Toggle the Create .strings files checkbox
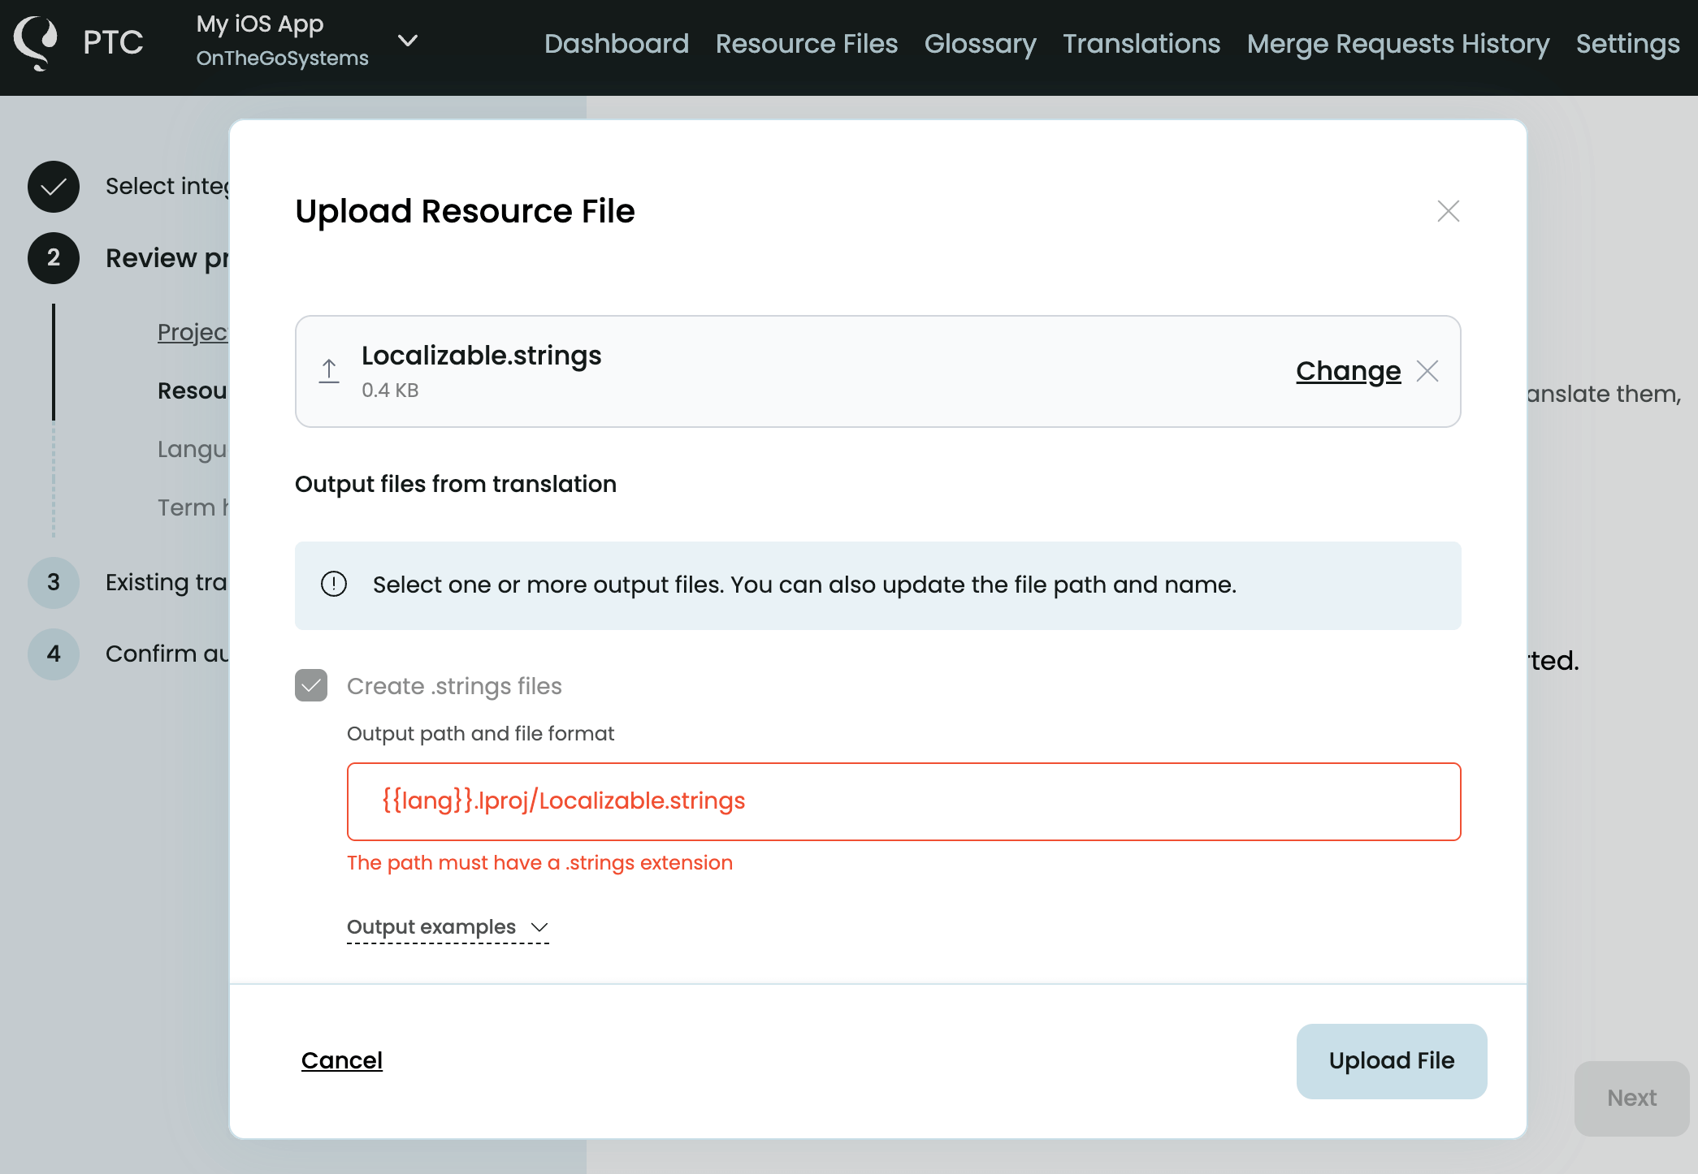This screenshot has height=1174, width=1698. tap(311, 685)
